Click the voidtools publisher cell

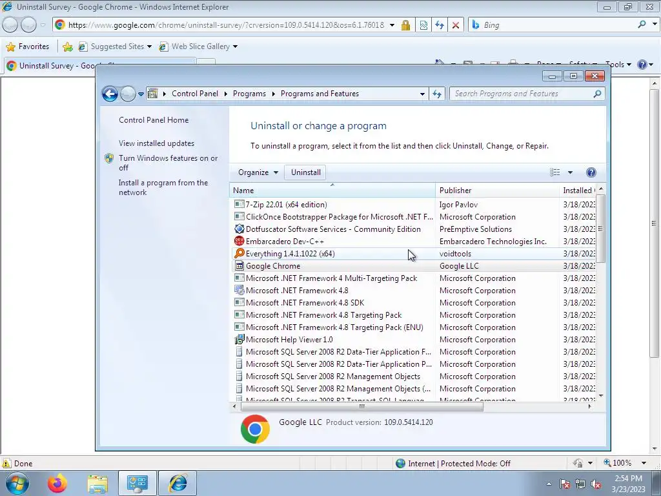tap(455, 253)
